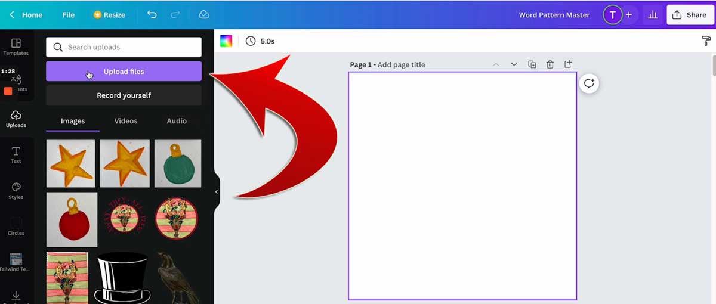716x304 pixels.
Task: Open the Templates sidebar panel
Action: 16,47
